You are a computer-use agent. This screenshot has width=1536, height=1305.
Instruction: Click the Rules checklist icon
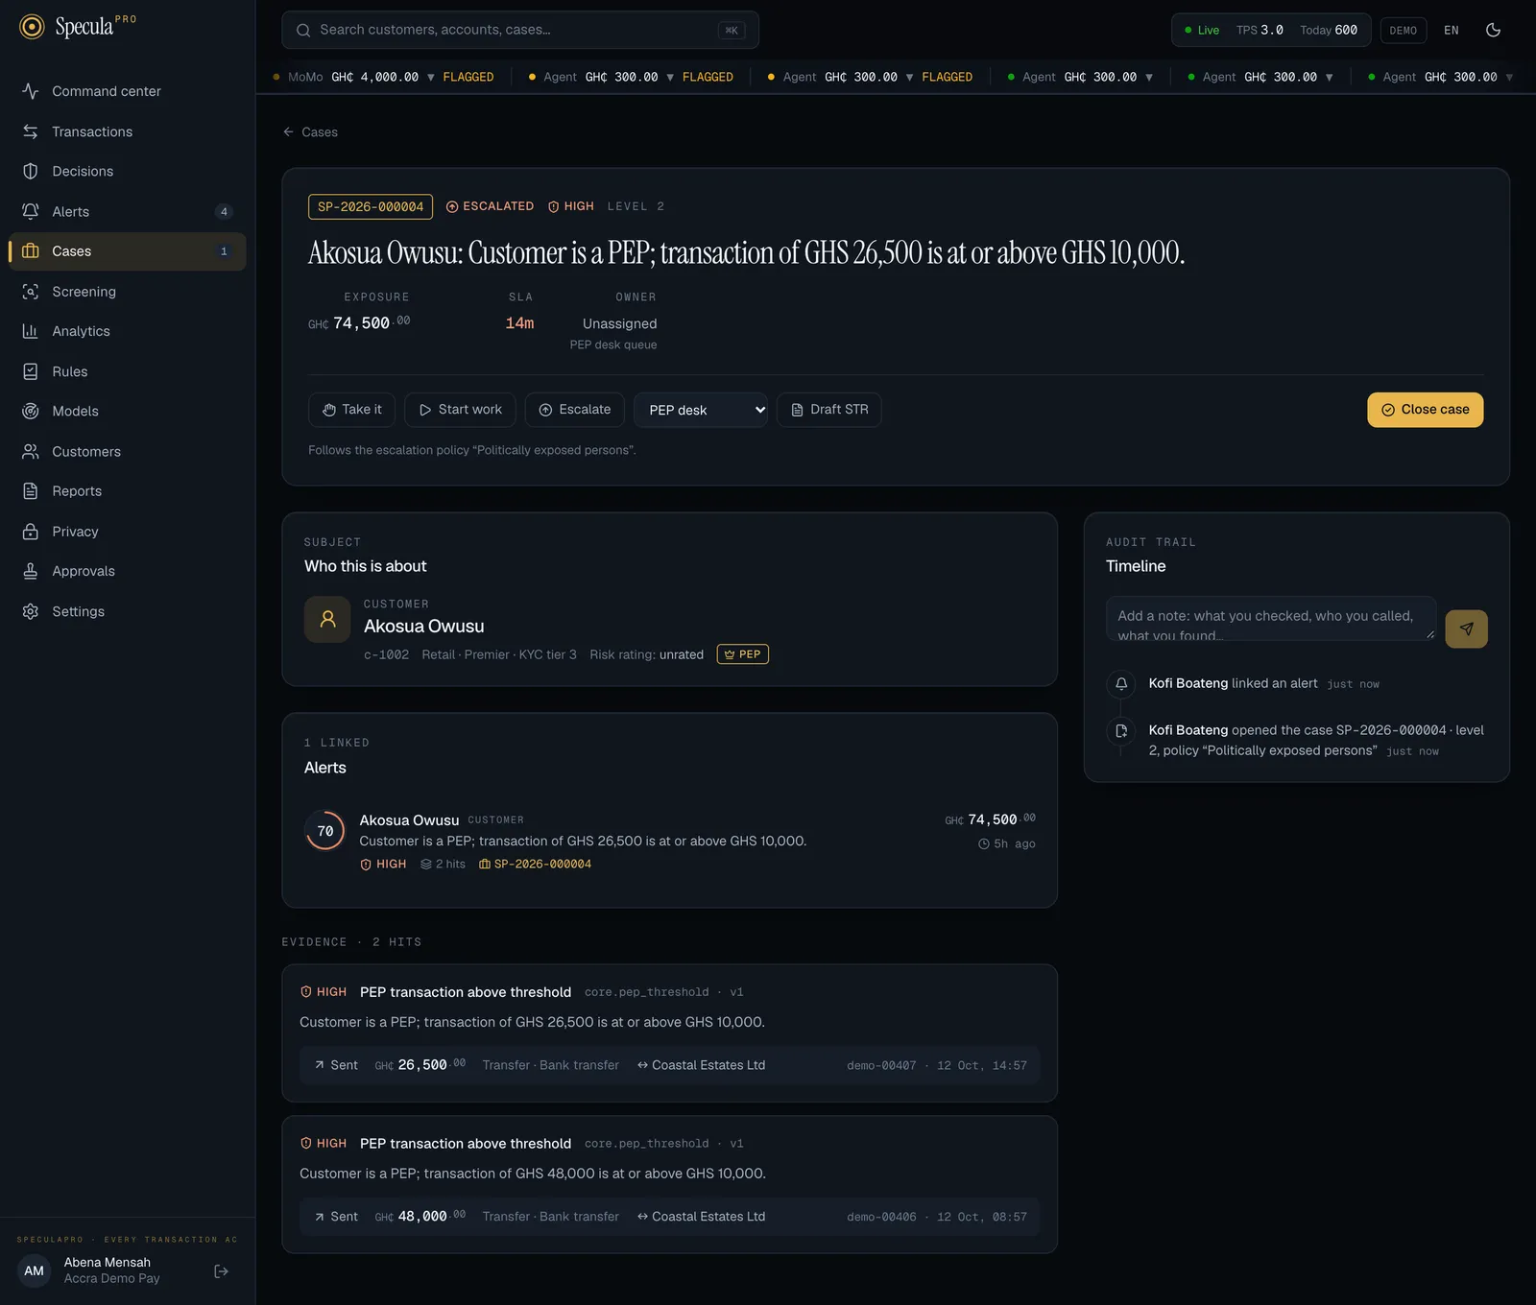pyautogui.click(x=31, y=371)
